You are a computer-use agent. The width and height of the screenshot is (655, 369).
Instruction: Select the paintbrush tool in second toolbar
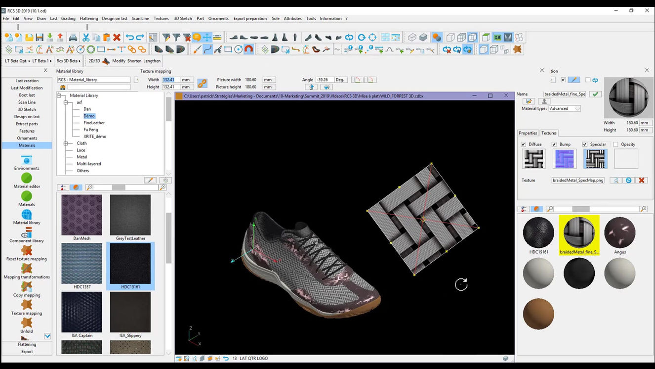click(197, 49)
